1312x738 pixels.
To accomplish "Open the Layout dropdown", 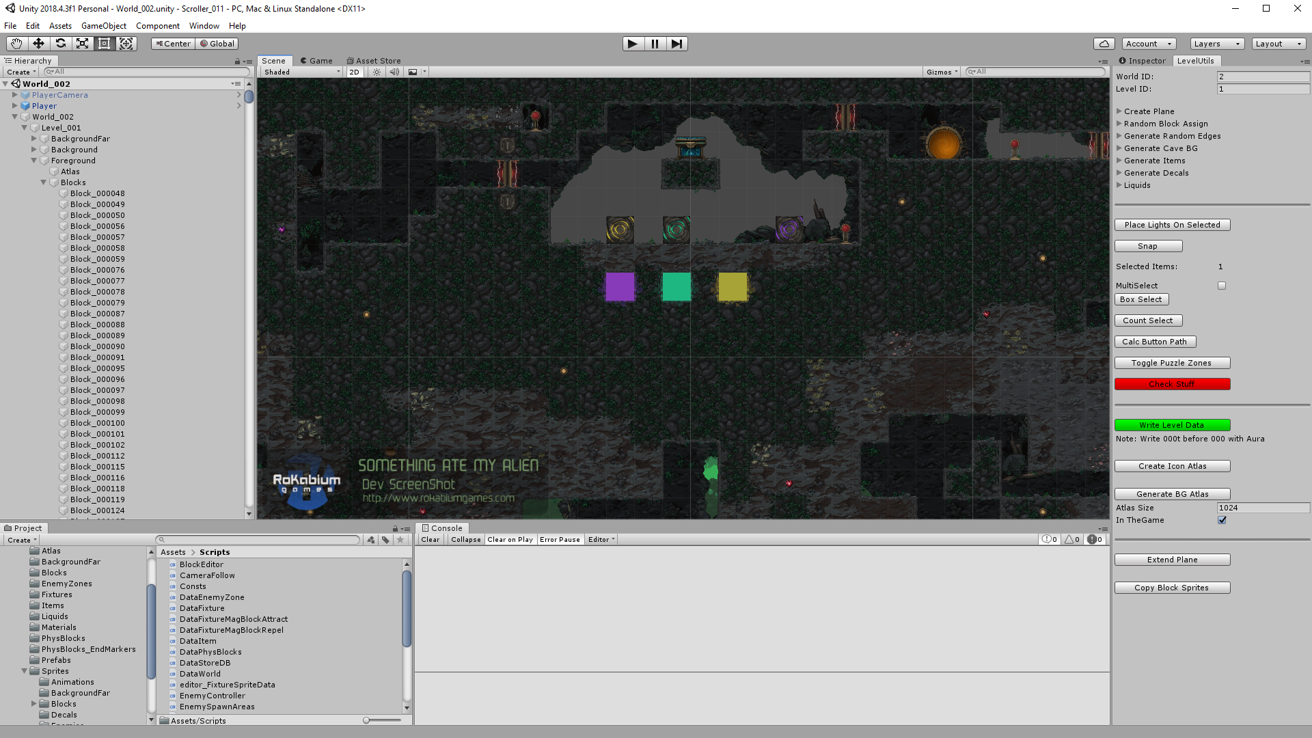I will 1279,44.
